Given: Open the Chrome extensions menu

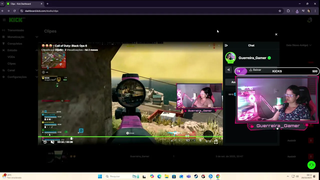Looking at the screenshot, I should [x=288, y=11].
